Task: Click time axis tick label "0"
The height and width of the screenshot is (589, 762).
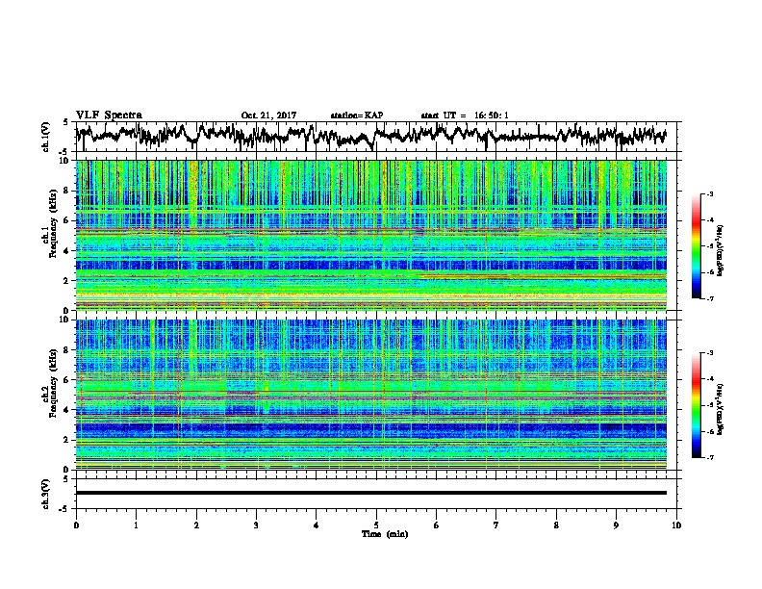Action: (76, 525)
